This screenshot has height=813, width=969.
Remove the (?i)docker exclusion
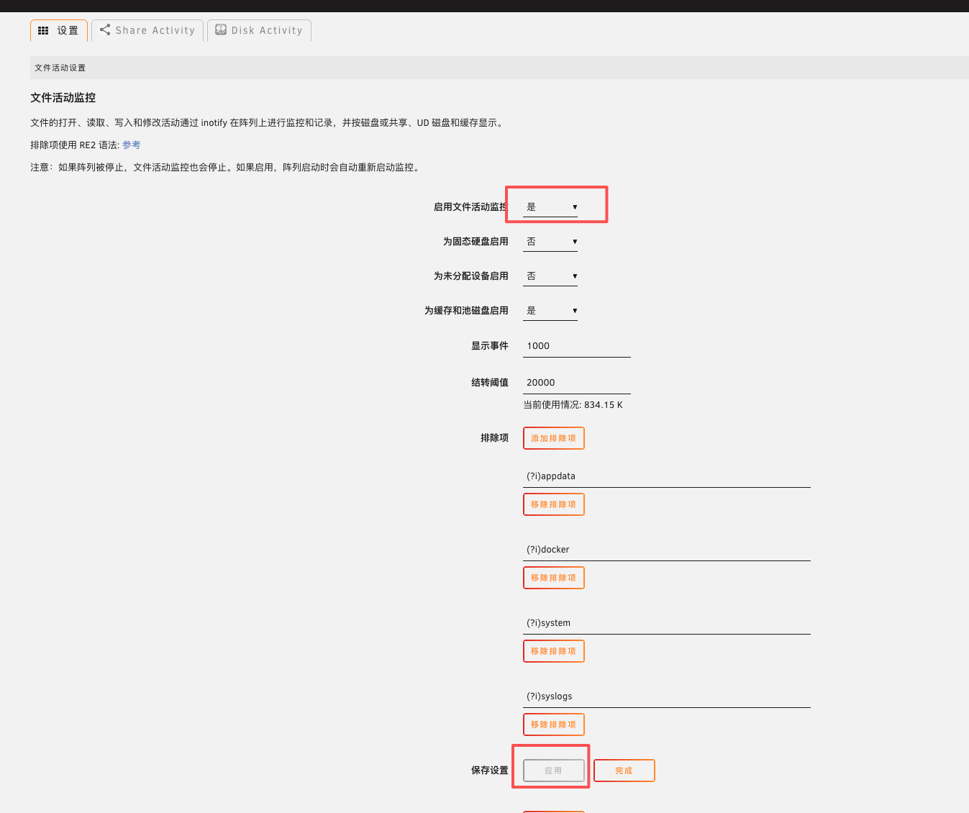tap(553, 578)
